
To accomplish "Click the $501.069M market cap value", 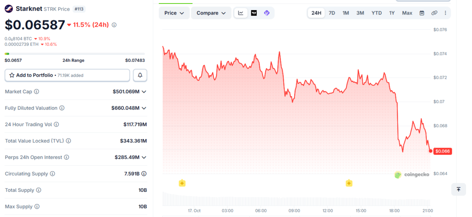I will click(x=126, y=92).
